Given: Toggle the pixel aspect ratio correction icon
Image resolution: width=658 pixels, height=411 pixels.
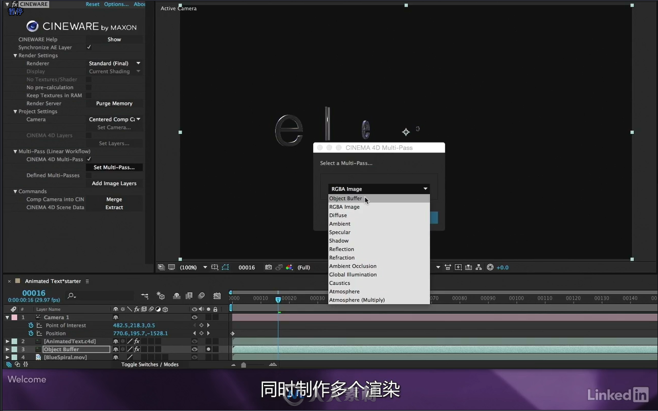Looking at the screenshot, I should point(448,267).
